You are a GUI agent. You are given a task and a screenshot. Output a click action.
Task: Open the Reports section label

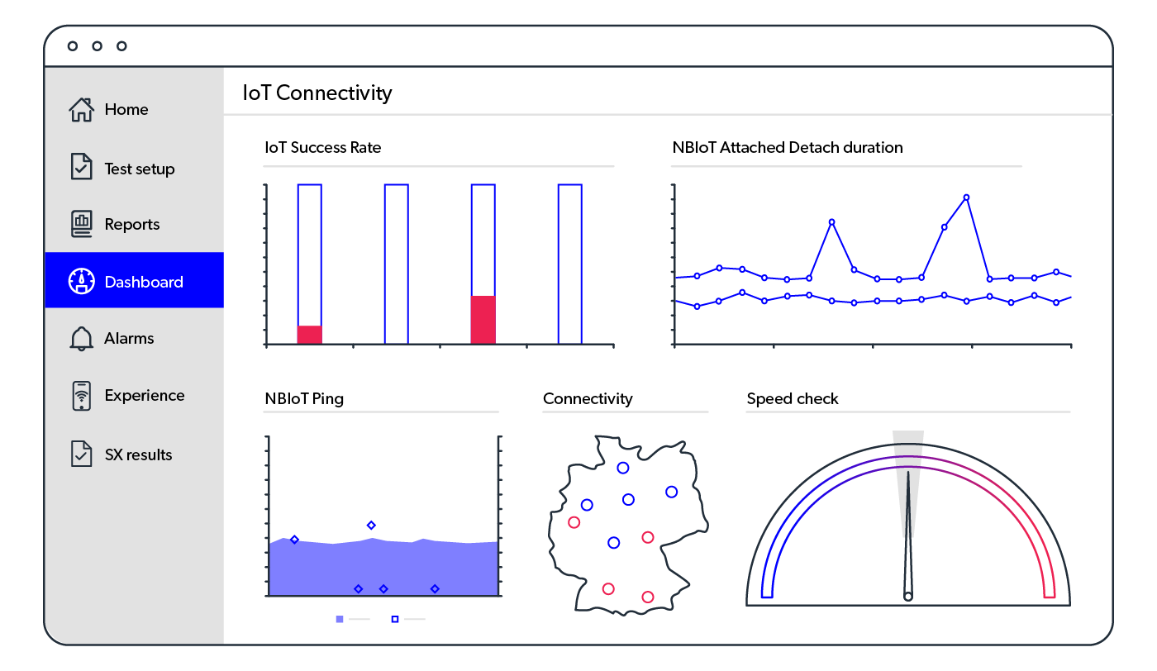coord(132,225)
